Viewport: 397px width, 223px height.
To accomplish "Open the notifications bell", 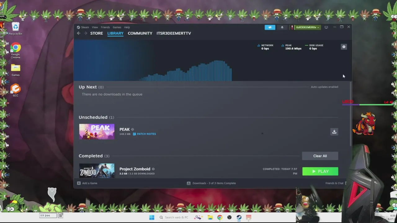I will (282, 27).
